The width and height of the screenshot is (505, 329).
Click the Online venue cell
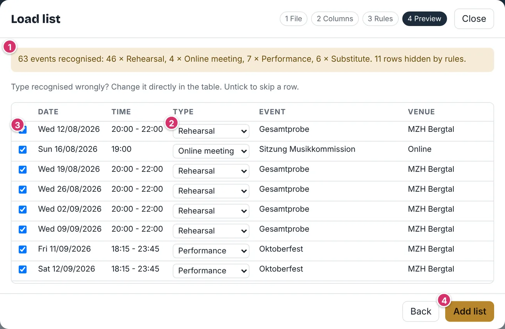coord(420,149)
